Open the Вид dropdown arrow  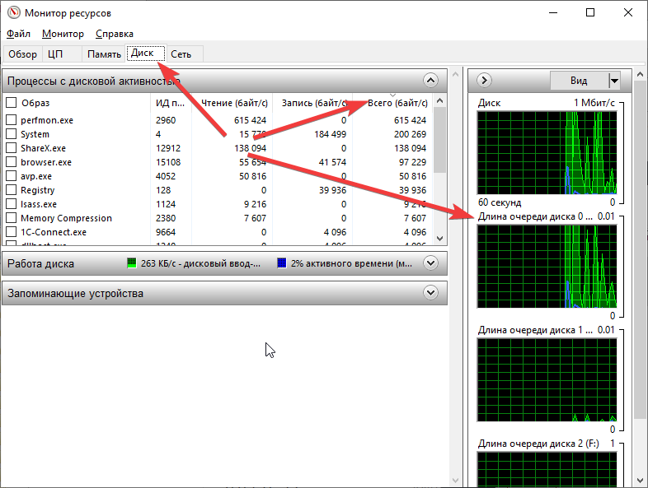tap(614, 81)
